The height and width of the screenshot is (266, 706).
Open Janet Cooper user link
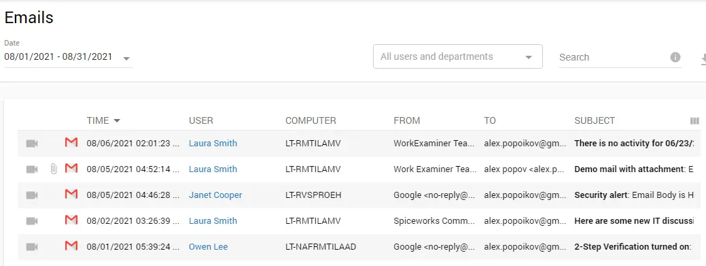(215, 195)
